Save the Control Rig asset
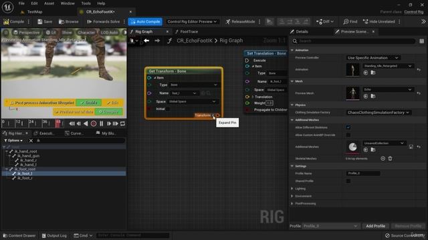Viewport: 428px width, 240px height. [45, 21]
